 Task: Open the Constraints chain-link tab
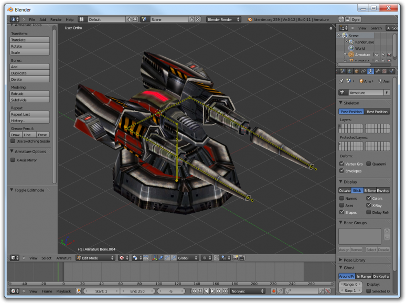point(364,71)
